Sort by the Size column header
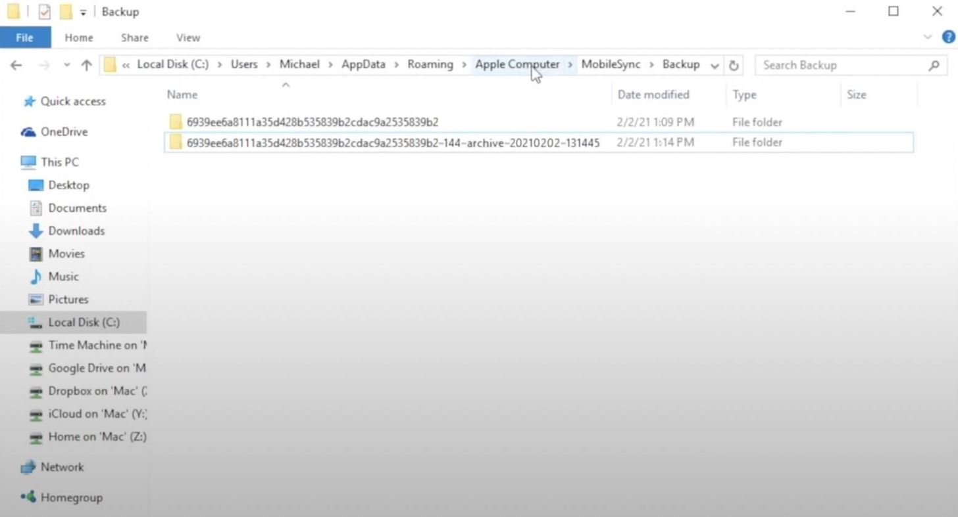Image resolution: width=958 pixels, height=517 pixels. point(856,95)
